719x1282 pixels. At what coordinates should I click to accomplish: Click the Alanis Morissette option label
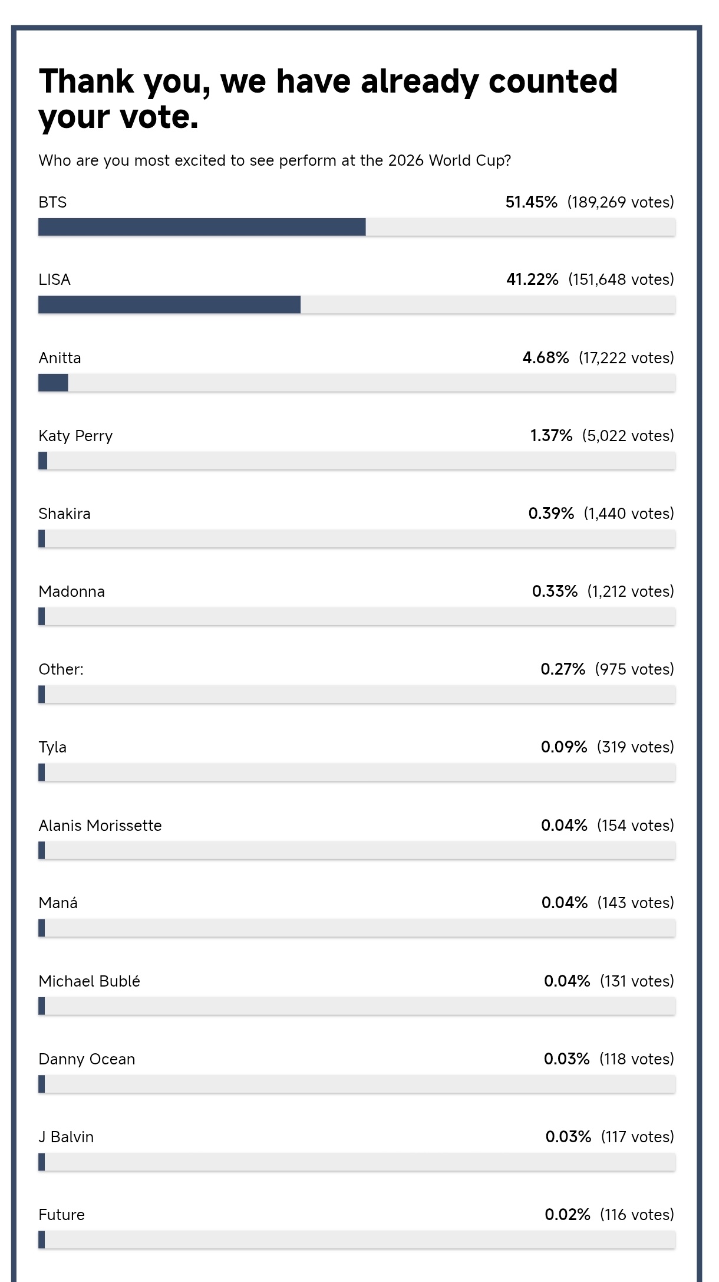100,825
